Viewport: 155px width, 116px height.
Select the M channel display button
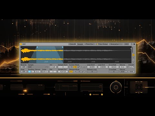tap(133, 58)
